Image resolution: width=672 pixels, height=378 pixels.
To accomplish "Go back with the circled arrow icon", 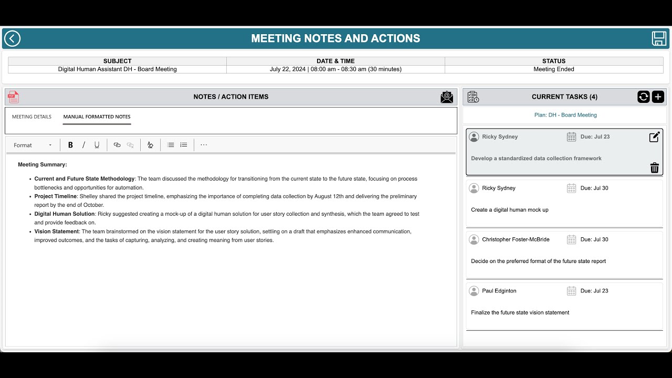I will coord(12,38).
